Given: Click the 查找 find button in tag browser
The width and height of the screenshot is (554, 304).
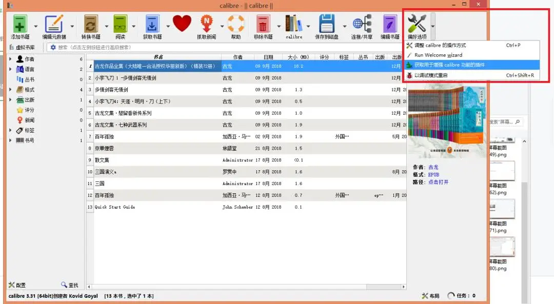Looking at the screenshot, I should point(70,285).
